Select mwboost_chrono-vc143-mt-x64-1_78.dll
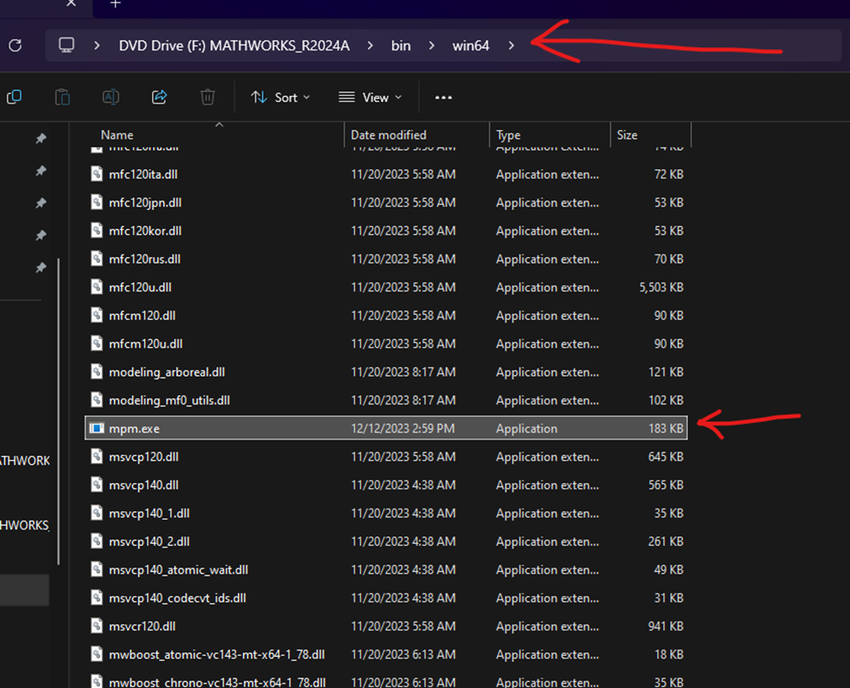This screenshot has height=688, width=850. point(217,682)
